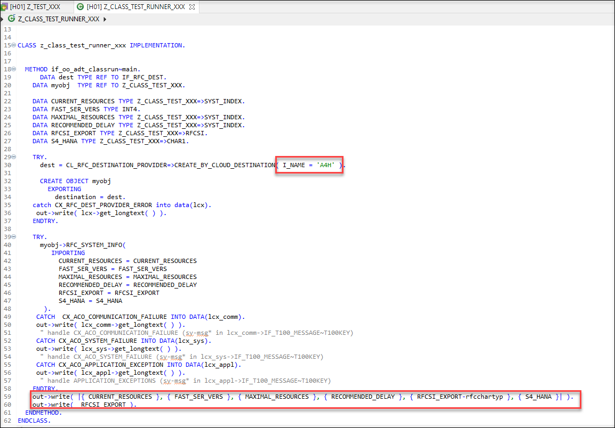The height and width of the screenshot is (428, 615).
Task: Click the class icon on the Z_CLASS_TEST_RUNNER_XXX tab
Action: tap(81, 7)
